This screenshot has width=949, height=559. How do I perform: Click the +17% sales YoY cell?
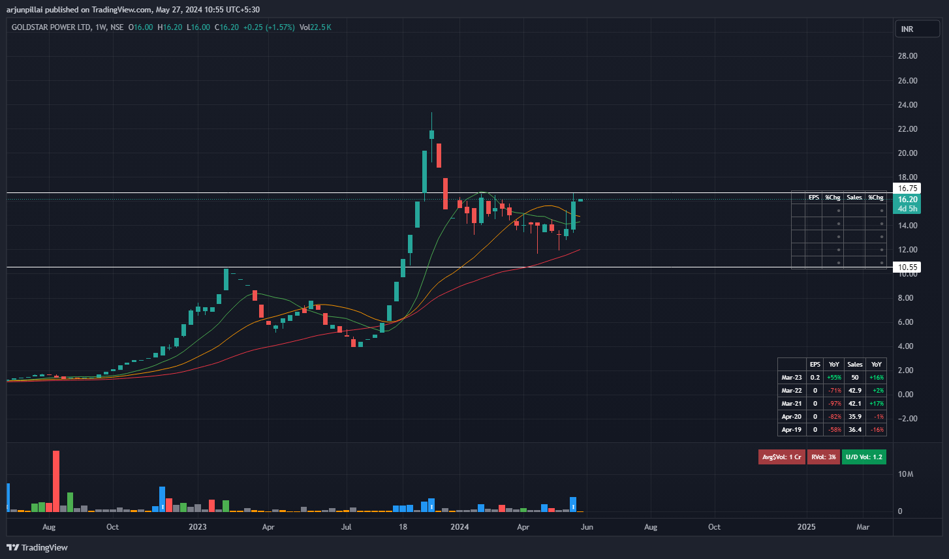click(876, 404)
